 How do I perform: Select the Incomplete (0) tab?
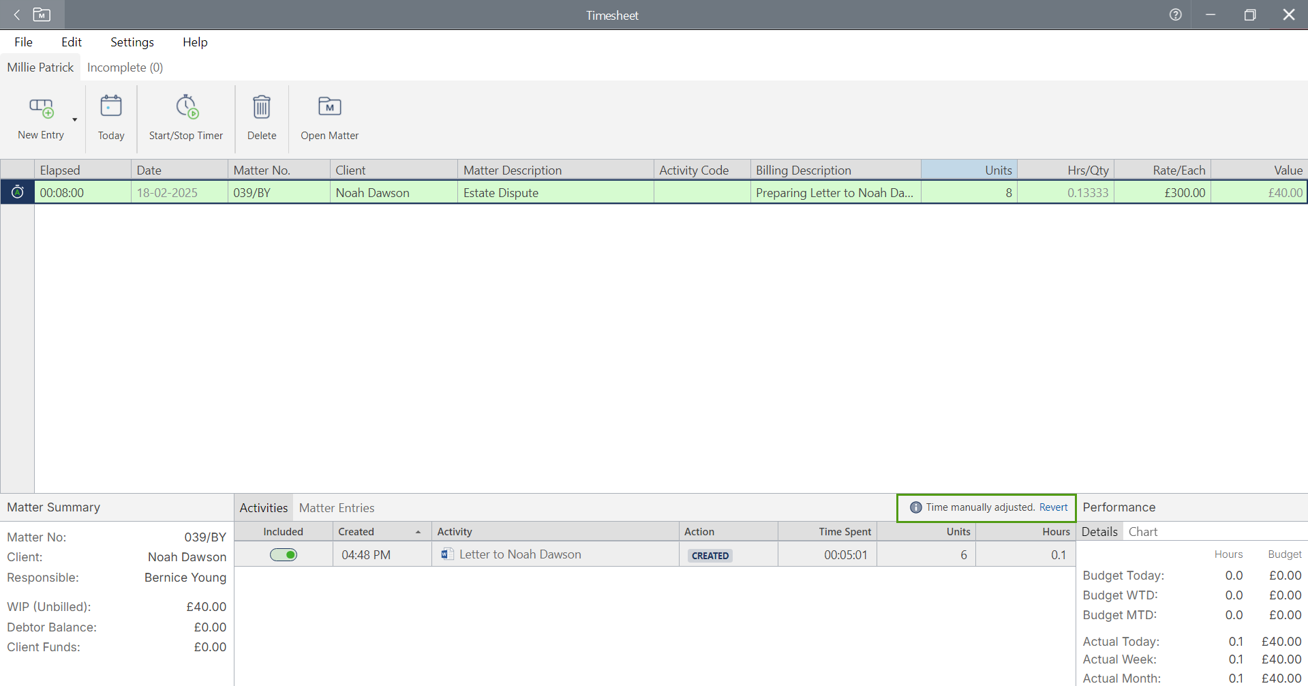coord(125,68)
